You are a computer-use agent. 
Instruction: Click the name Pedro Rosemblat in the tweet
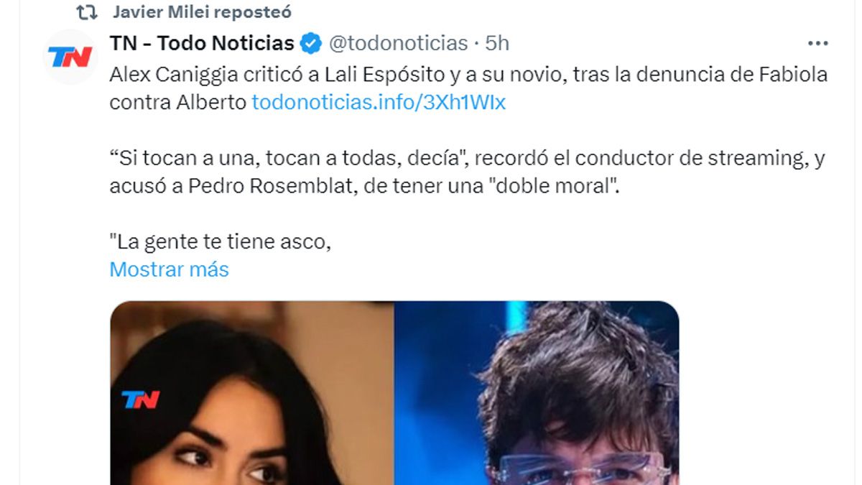(256, 186)
